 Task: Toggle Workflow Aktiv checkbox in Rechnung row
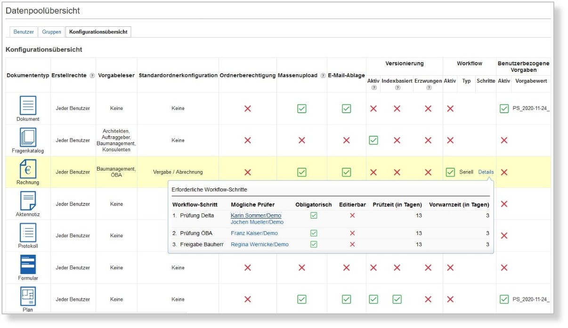point(450,172)
